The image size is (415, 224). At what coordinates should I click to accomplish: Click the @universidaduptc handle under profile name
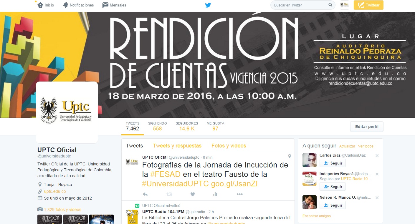[54, 156]
